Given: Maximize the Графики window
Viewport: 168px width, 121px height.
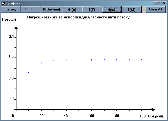Looking at the screenshot, I should pyautogui.click(x=159, y=3).
